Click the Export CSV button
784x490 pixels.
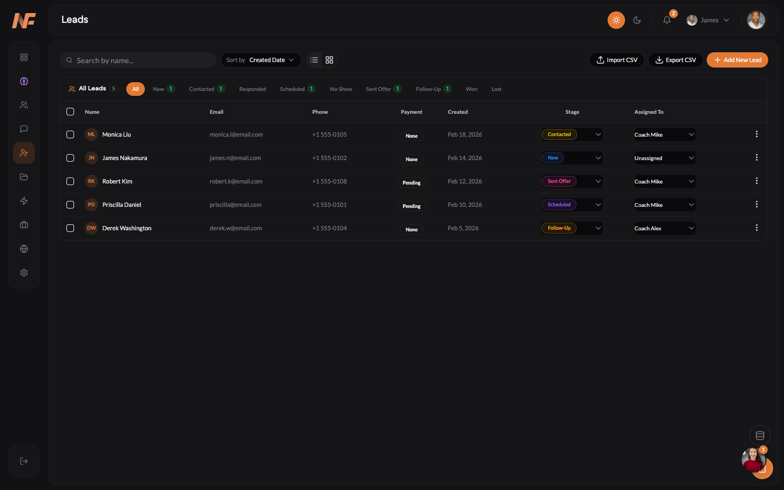pyautogui.click(x=675, y=60)
